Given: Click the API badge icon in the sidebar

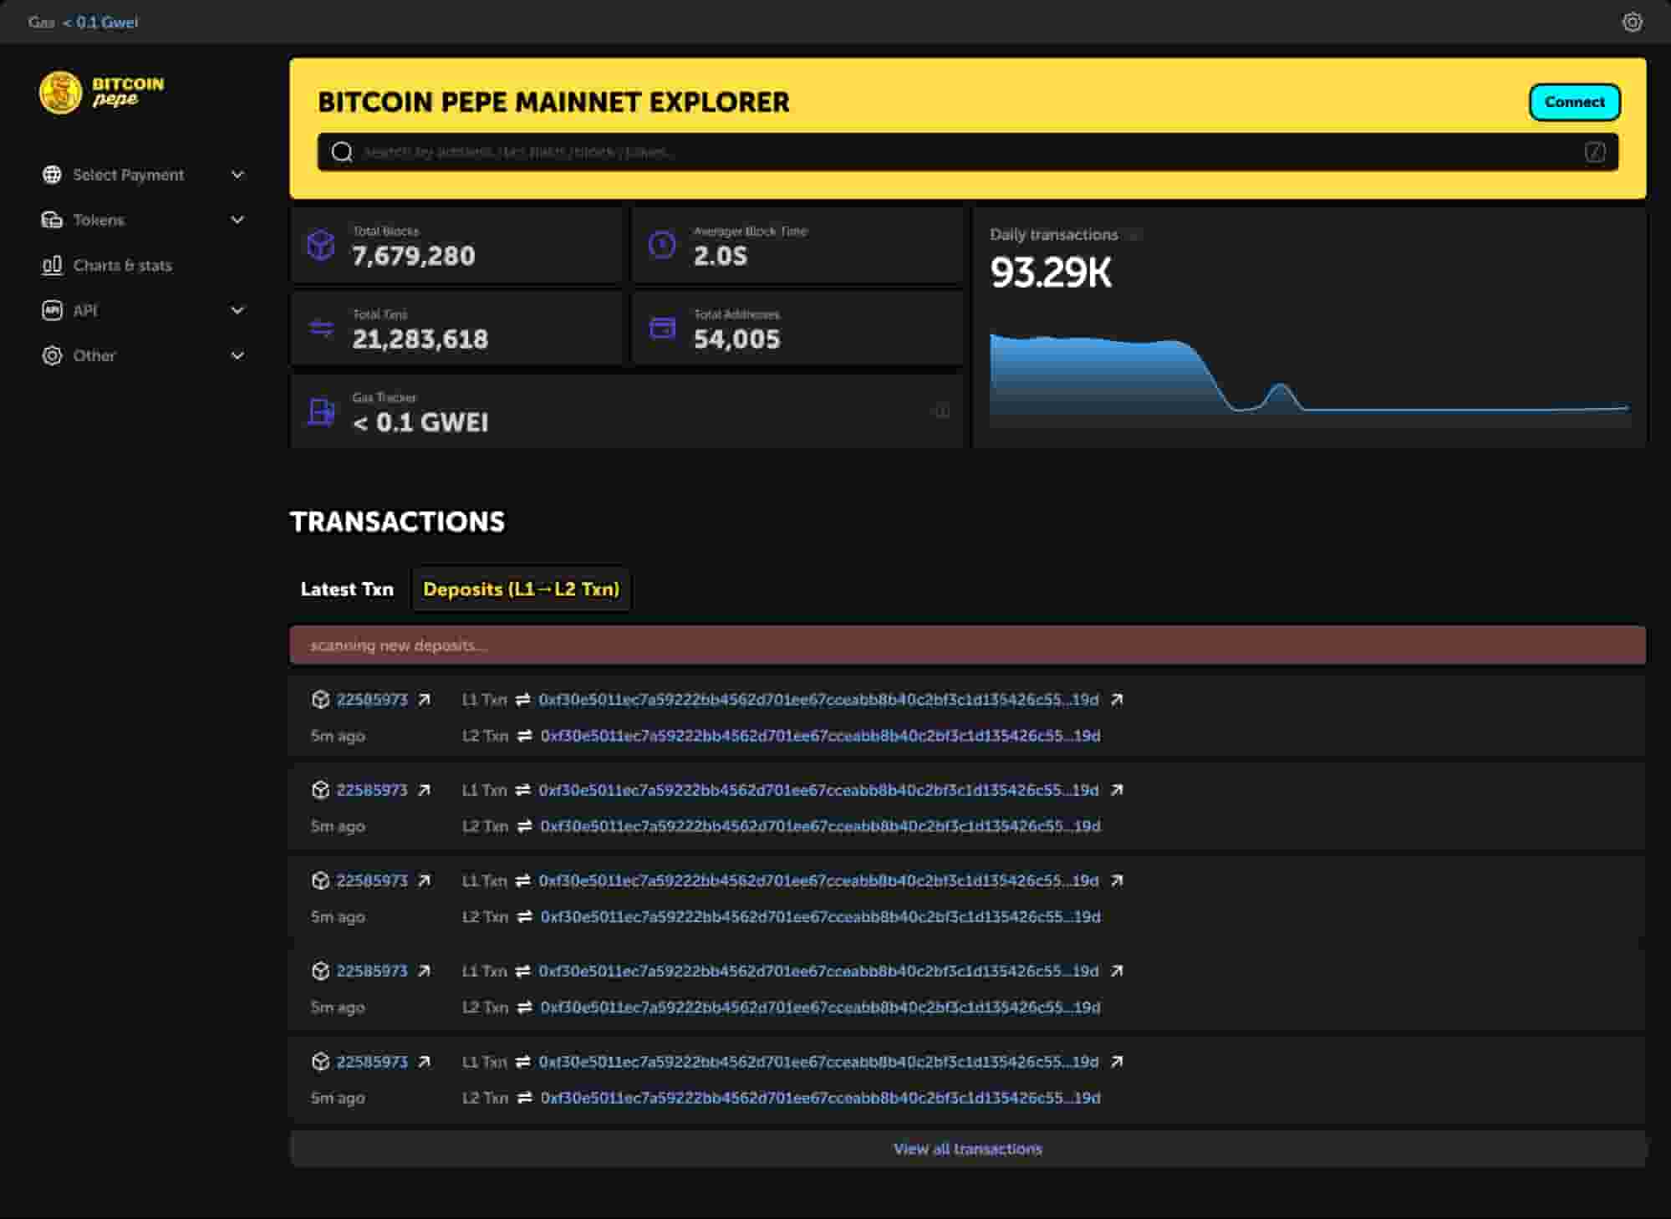Looking at the screenshot, I should point(53,310).
